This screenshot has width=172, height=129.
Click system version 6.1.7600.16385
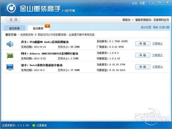tap(118, 41)
